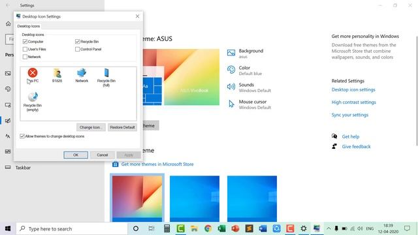Open the Windows Start menu

click(8, 228)
